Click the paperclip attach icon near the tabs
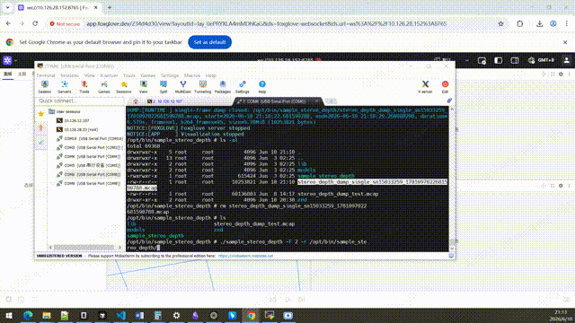Screen dimensions: 575x323 coord(449,100)
